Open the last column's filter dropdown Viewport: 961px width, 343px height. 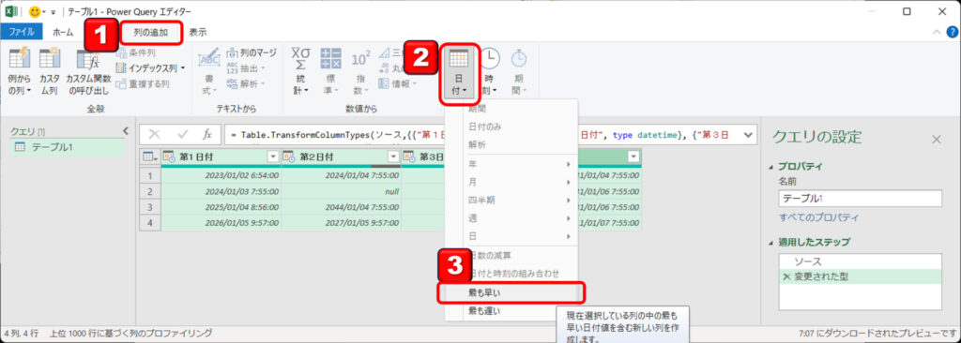tap(633, 157)
